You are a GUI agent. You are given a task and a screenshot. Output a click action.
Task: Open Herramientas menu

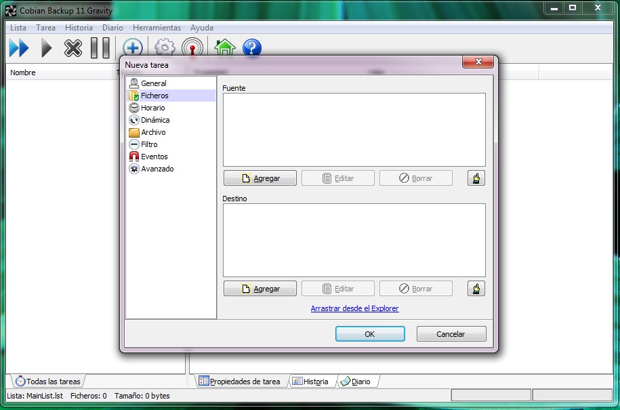[157, 28]
